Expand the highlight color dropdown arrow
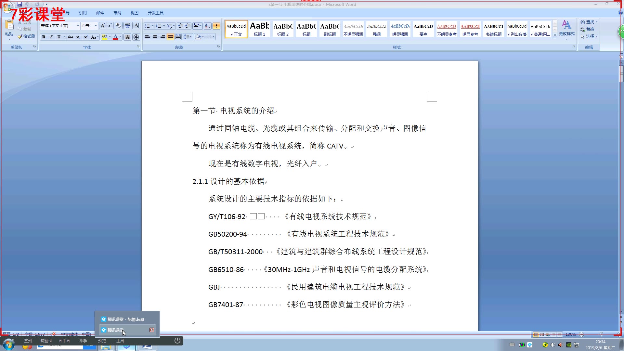624x351 pixels. tap(110, 37)
